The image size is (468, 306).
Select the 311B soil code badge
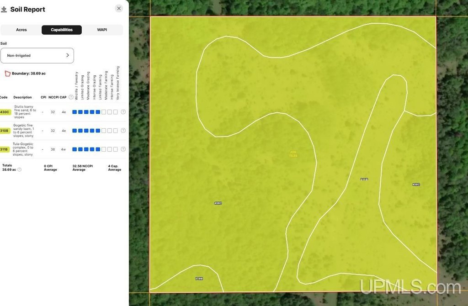tap(5, 149)
